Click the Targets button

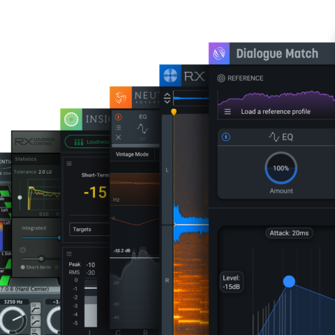(89, 230)
